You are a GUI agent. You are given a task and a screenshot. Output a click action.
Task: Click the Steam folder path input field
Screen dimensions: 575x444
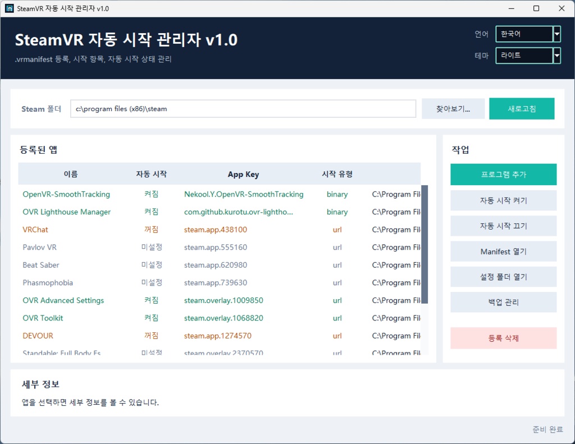(x=243, y=109)
